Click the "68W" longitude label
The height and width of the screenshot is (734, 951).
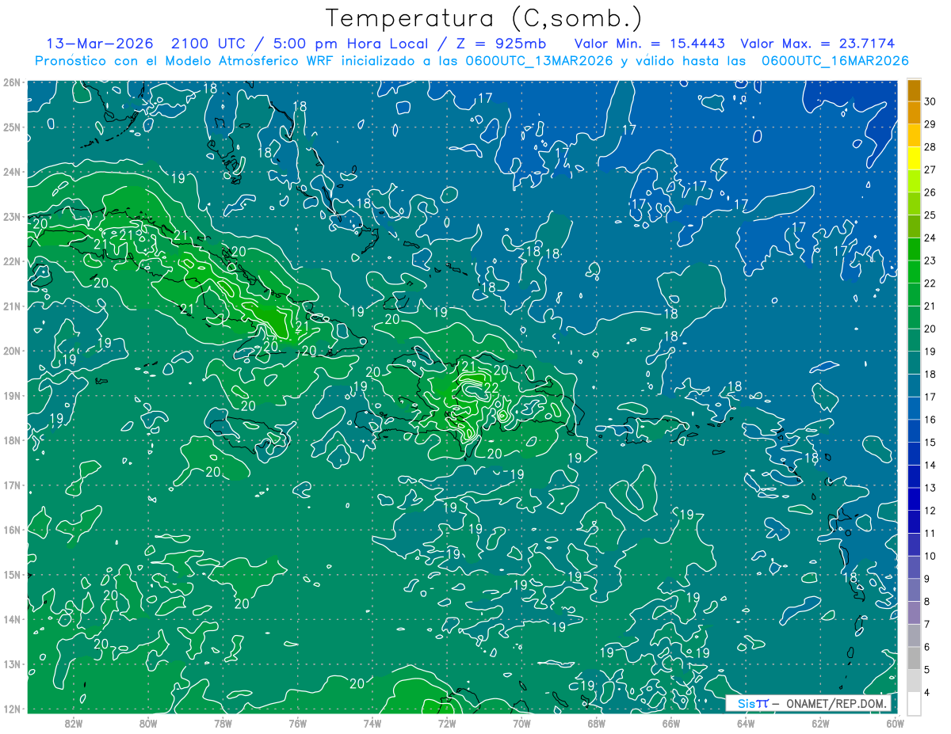596,723
